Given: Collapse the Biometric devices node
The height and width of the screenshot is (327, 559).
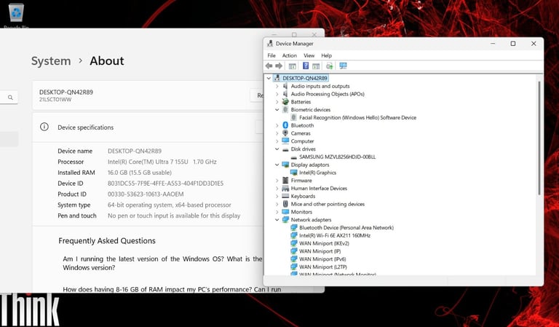Looking at the screenshot, I should tap(277, 109).
